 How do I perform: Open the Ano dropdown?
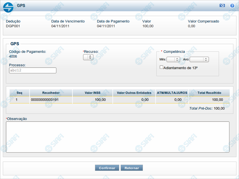click(x=199, y=59)
